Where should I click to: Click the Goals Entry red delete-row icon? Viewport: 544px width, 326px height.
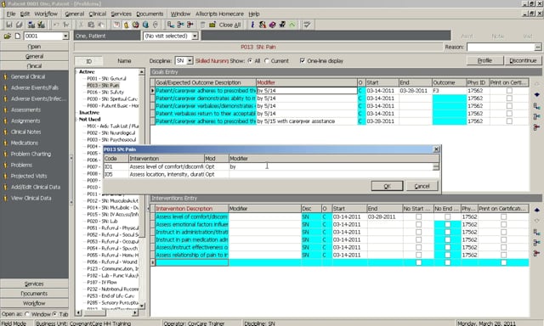click(x=536, y=127)
